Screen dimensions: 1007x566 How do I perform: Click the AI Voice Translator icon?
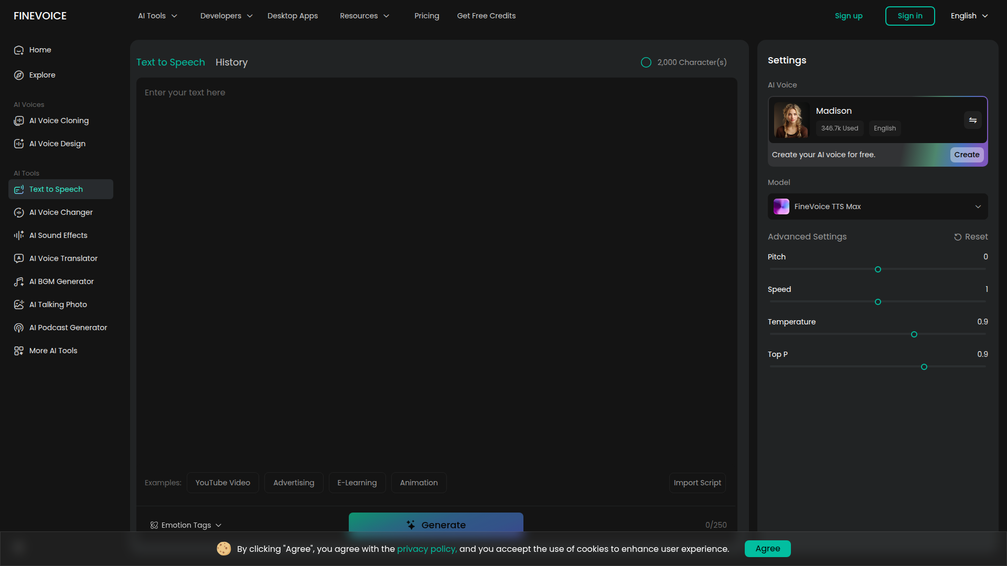[x=19, y=258]
